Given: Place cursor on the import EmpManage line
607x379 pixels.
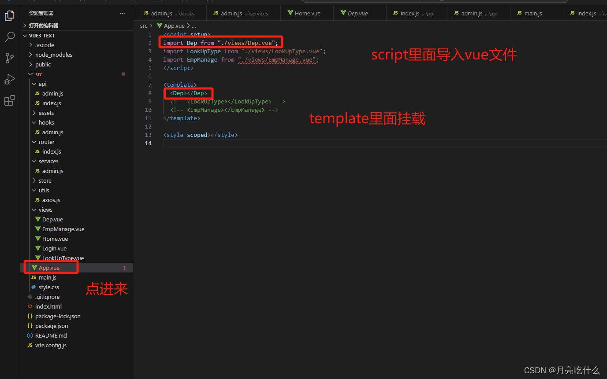Looking at the screenshot, I should coord(241,59).
